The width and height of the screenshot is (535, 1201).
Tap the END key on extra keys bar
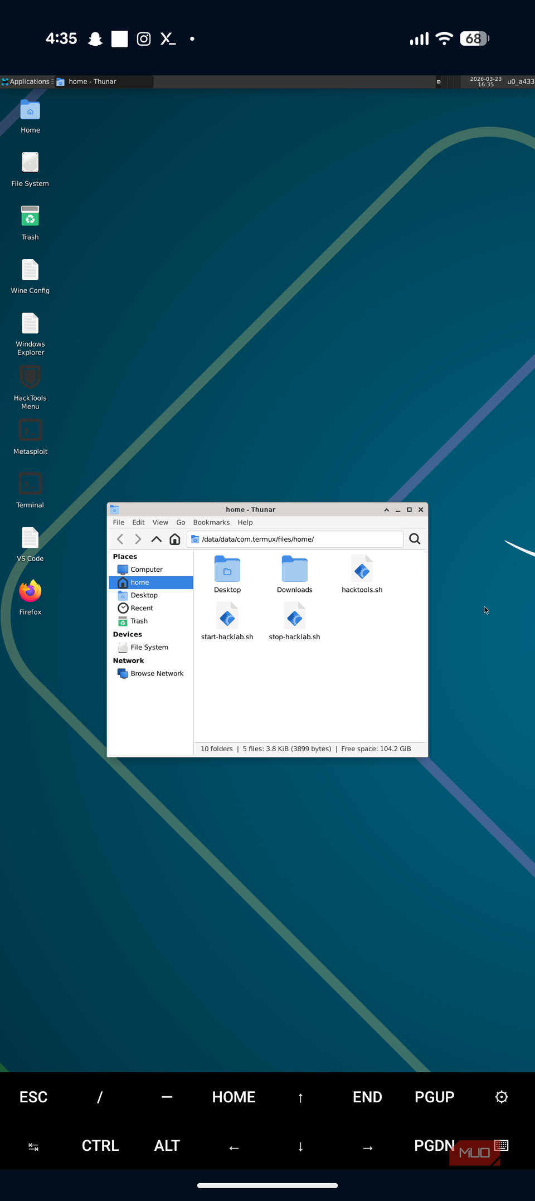[x=368, y=1097]
